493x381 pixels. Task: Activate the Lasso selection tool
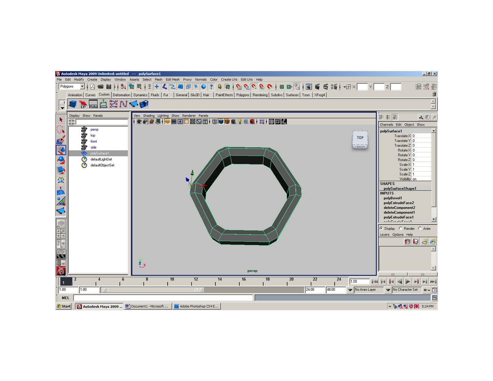(x=61, y=130)
